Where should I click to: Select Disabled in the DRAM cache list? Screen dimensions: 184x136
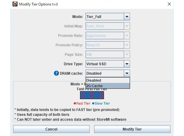pos(108,81)
